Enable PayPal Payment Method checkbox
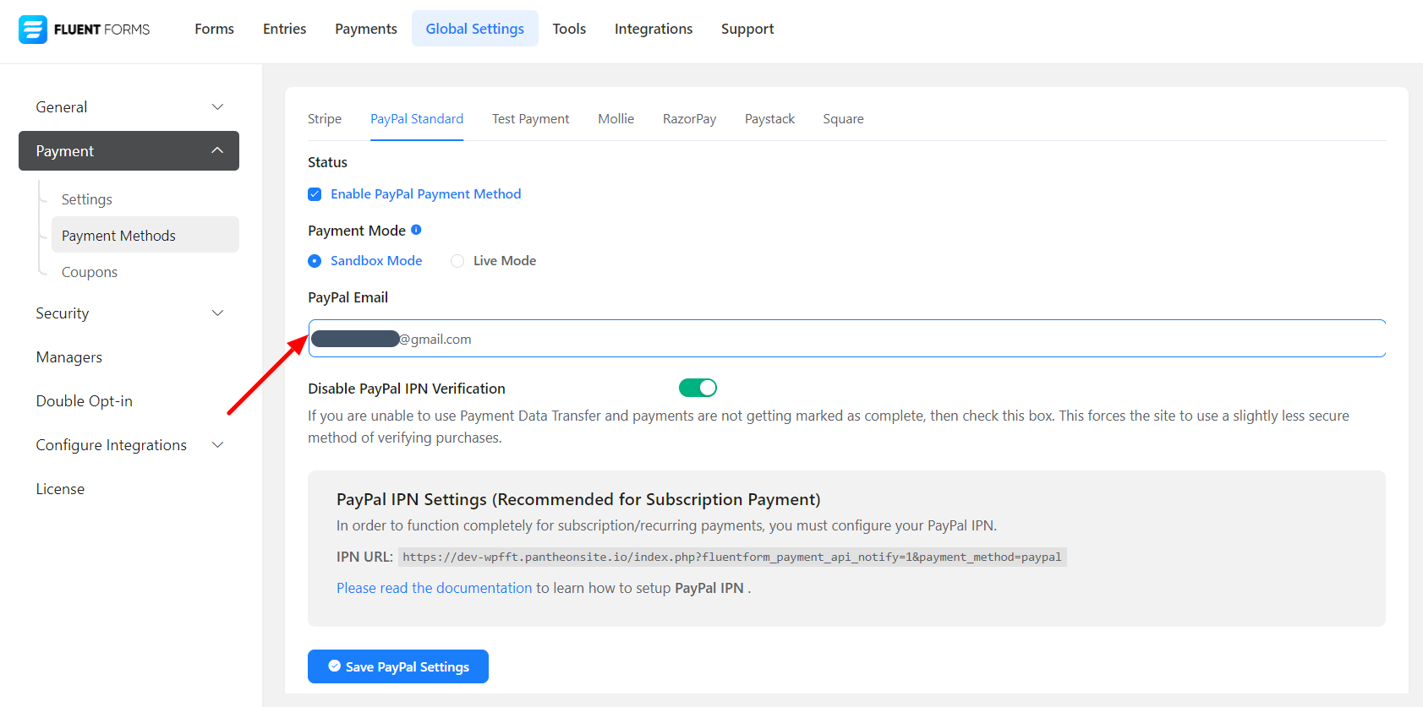 [x=315, y=194]
